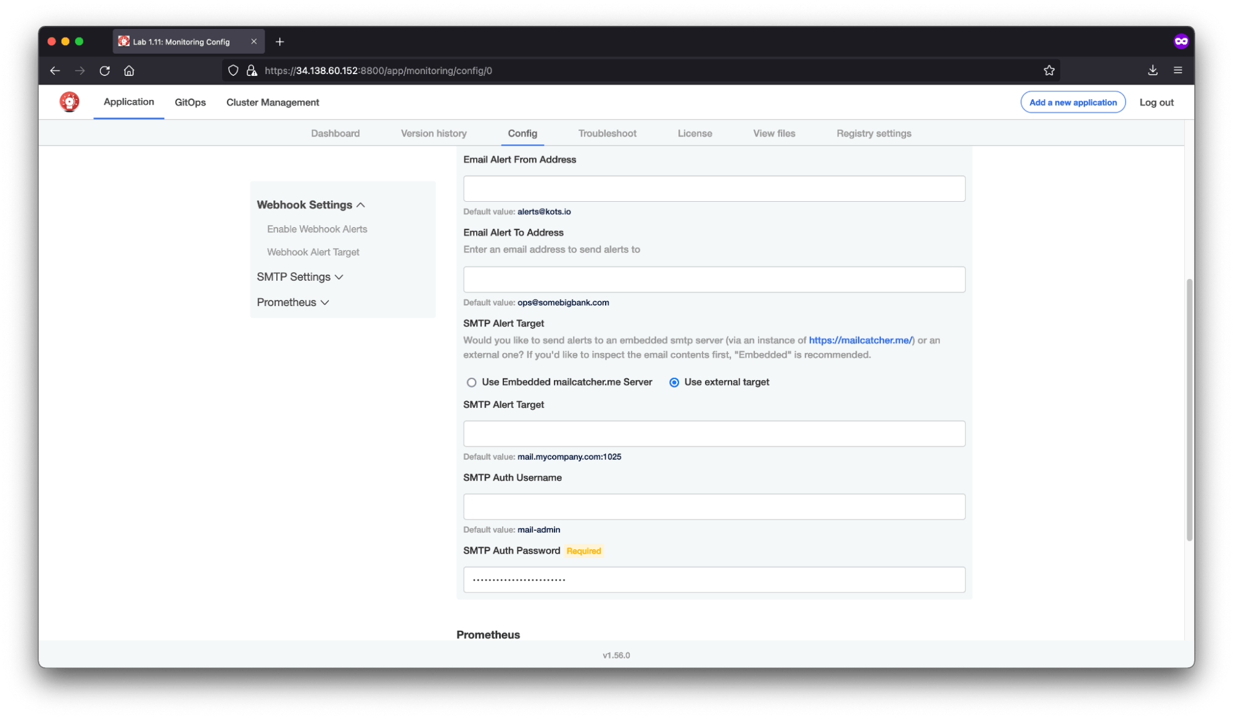Click the Add a new application button
Screen dimensions: 1233x719
point(1073,102)
